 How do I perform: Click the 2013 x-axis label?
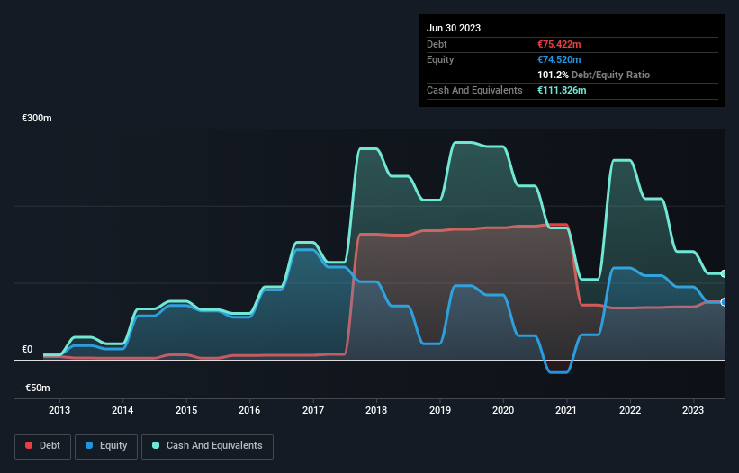59,411
